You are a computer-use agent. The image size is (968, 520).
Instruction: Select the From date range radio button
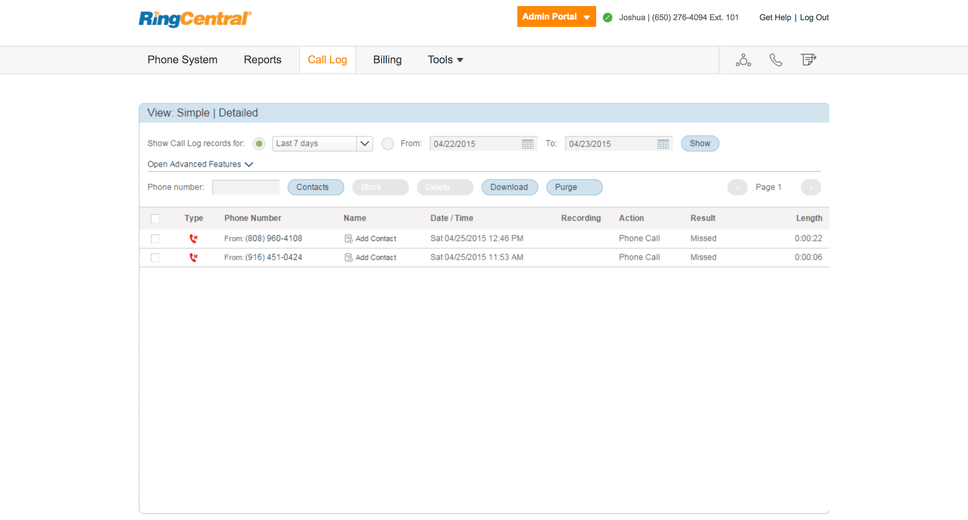(387, 143)
